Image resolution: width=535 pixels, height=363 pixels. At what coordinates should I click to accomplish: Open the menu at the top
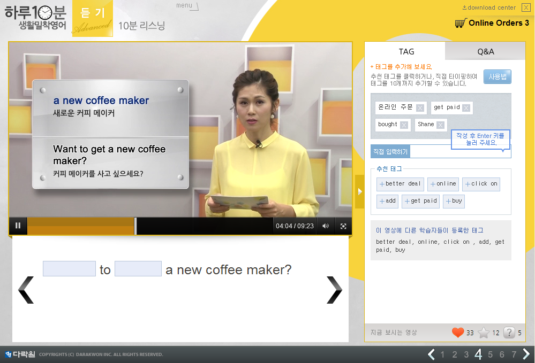click(186, 6)
